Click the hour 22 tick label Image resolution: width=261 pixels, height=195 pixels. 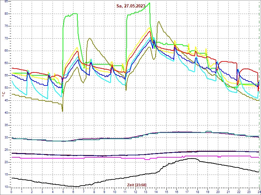239,192
